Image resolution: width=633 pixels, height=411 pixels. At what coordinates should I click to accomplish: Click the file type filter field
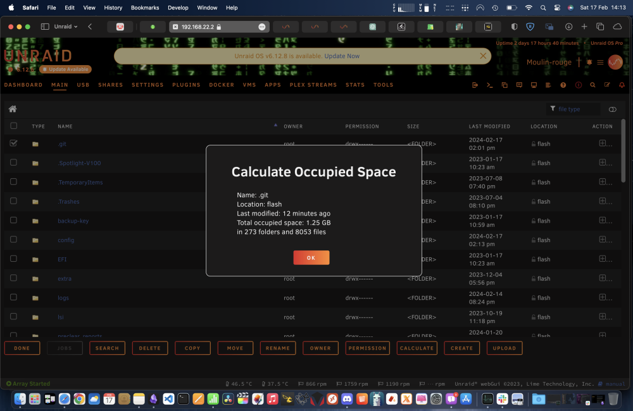pos(574,109)
